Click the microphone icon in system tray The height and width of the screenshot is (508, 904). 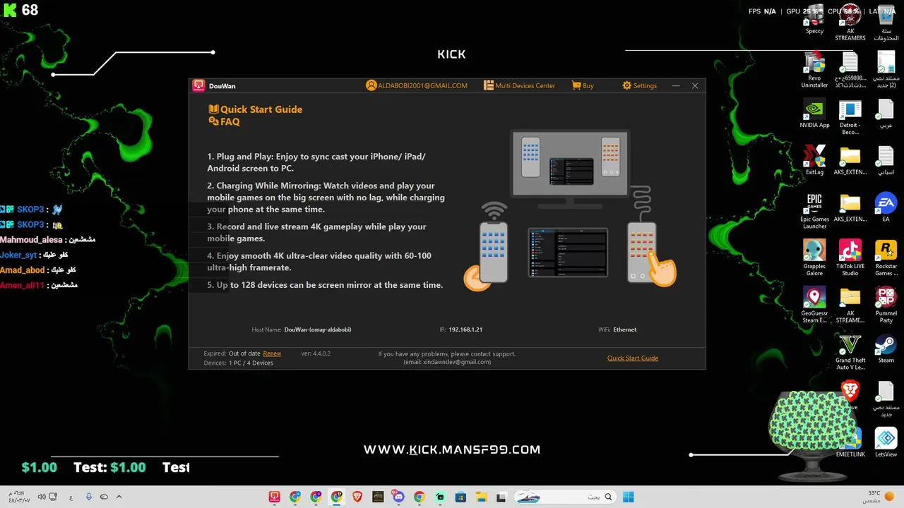tap(88, 497)
